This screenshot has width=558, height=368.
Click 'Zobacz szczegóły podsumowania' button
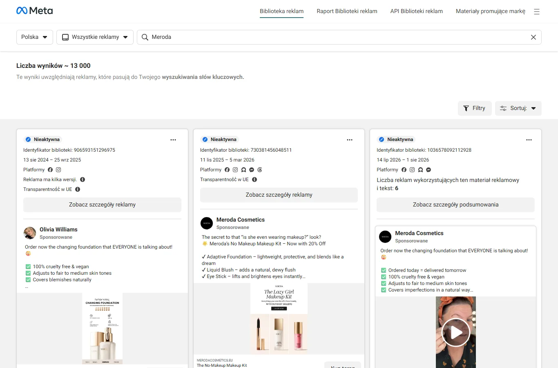[x=455, y=205]
